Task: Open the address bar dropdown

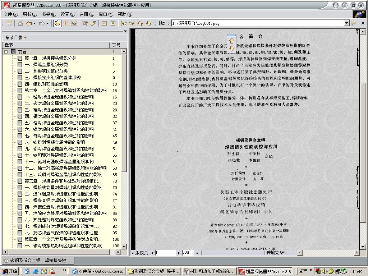Action: 347,23
